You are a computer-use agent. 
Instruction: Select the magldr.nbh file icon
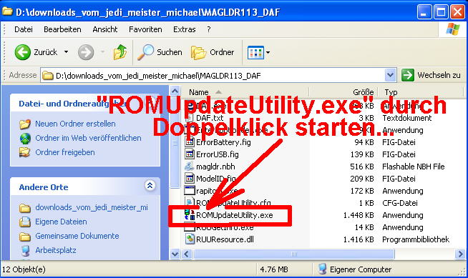click(x=190, y=167)
